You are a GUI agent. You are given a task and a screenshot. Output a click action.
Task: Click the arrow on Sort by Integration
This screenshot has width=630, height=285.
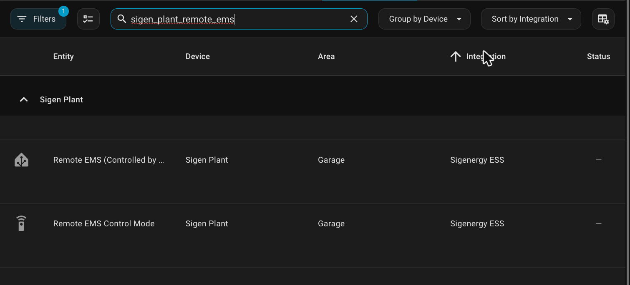click(570, 19)
